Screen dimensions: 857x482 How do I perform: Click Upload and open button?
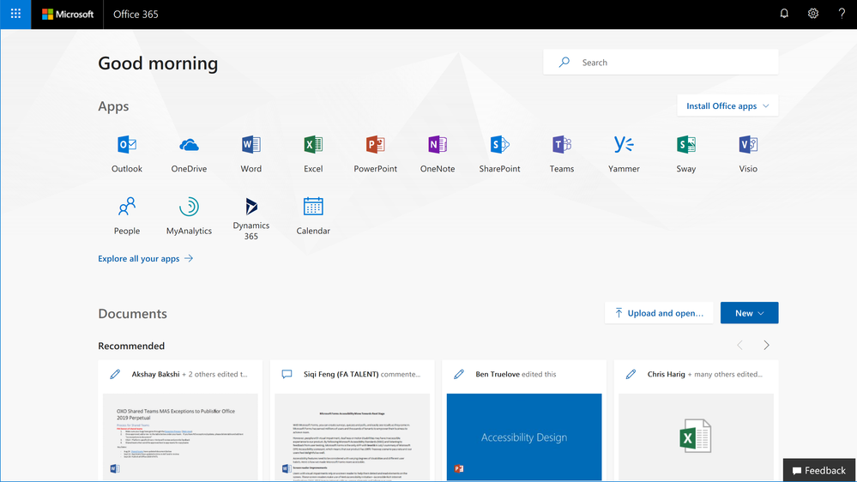659,313
